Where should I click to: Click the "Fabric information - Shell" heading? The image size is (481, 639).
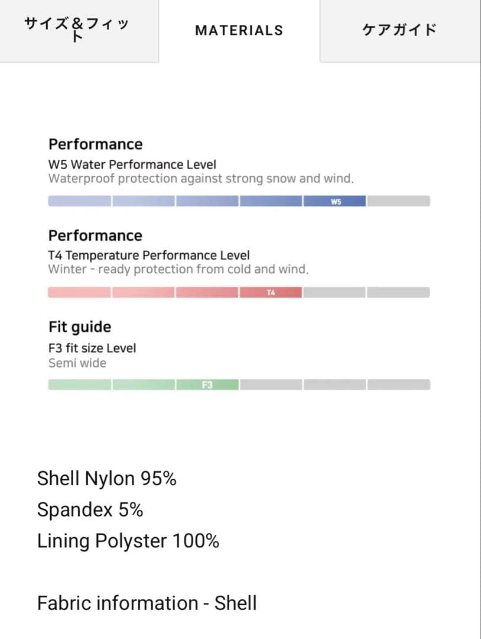tap(147, 603)
